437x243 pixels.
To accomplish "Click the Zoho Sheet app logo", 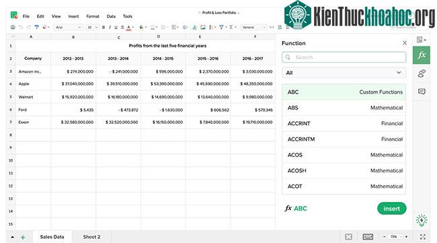I will coord(14,15).
